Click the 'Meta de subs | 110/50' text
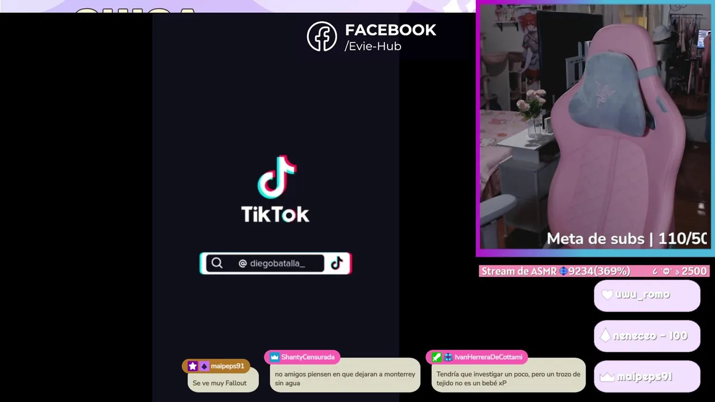 (627, 239)
